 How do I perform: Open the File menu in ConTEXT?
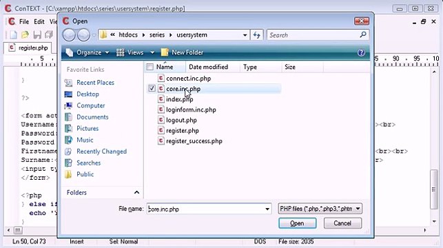[24, 21]
